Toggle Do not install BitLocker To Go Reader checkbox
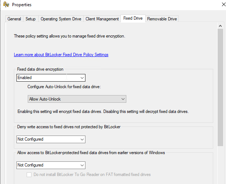 point(29,175)
